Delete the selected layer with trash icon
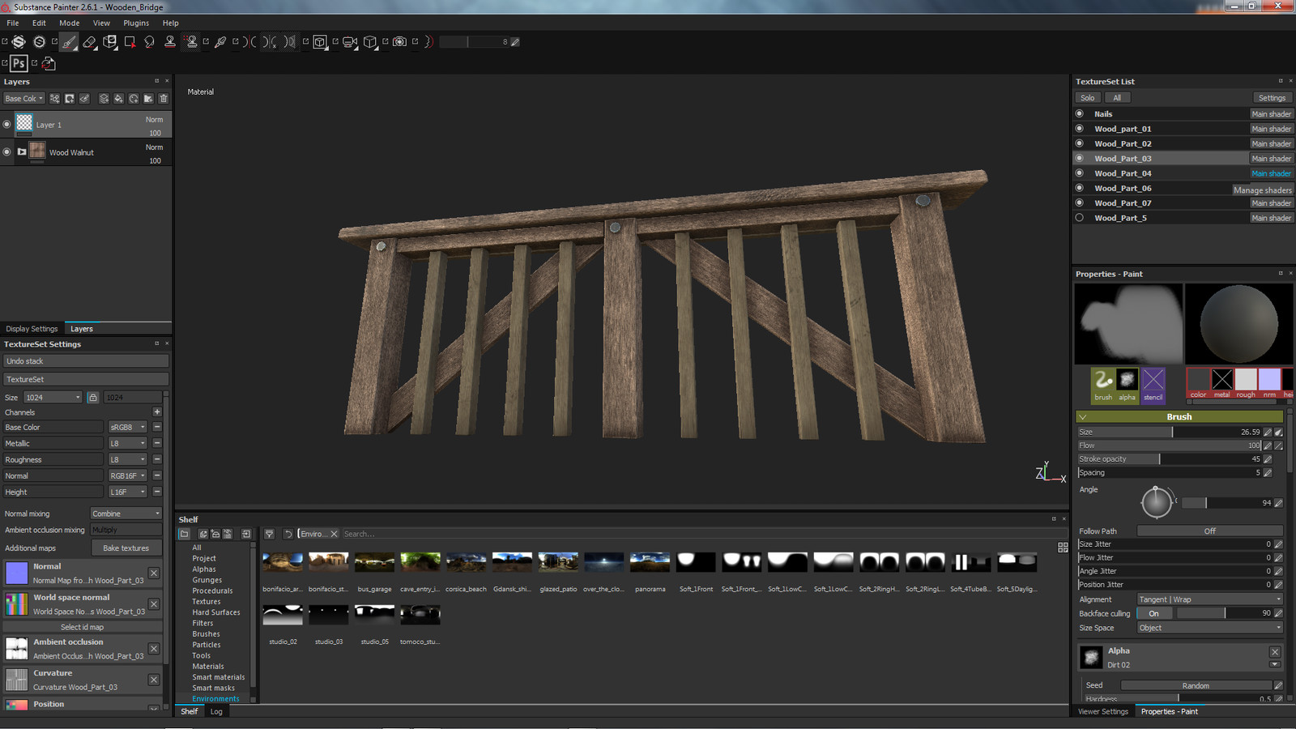 pos(164,99)
